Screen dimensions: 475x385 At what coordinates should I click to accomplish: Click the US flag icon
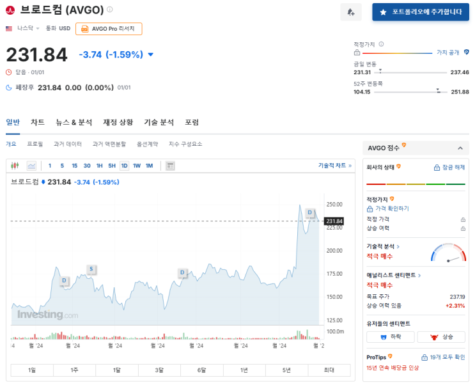tap(9, 29)
